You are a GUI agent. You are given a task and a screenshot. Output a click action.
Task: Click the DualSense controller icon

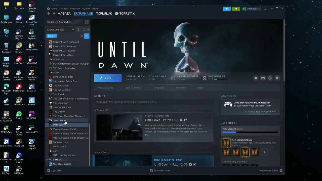tap(228, 104)
